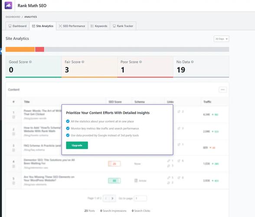The height and width of the screenshot is (217, 255).
Task: Select the Poor Score card
Action: point(145,66)
